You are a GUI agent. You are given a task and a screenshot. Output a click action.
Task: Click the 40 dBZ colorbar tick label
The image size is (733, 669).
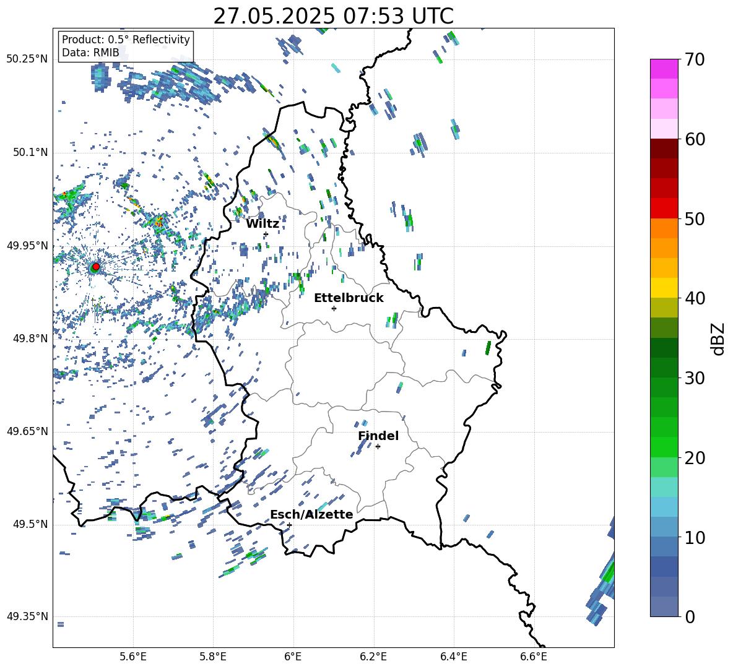point(695,298)
